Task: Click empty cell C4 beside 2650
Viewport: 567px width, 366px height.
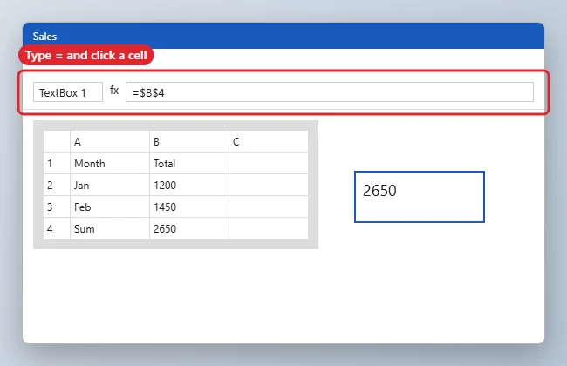Action: [x=269, y=228]
